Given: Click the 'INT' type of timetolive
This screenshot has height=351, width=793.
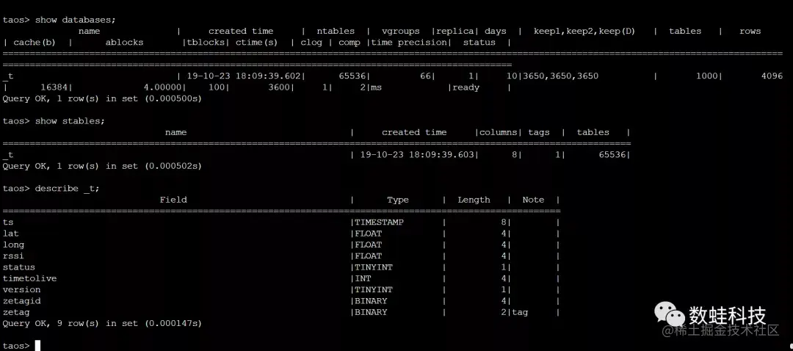Looking at the screenshot, I should point(363,278).
